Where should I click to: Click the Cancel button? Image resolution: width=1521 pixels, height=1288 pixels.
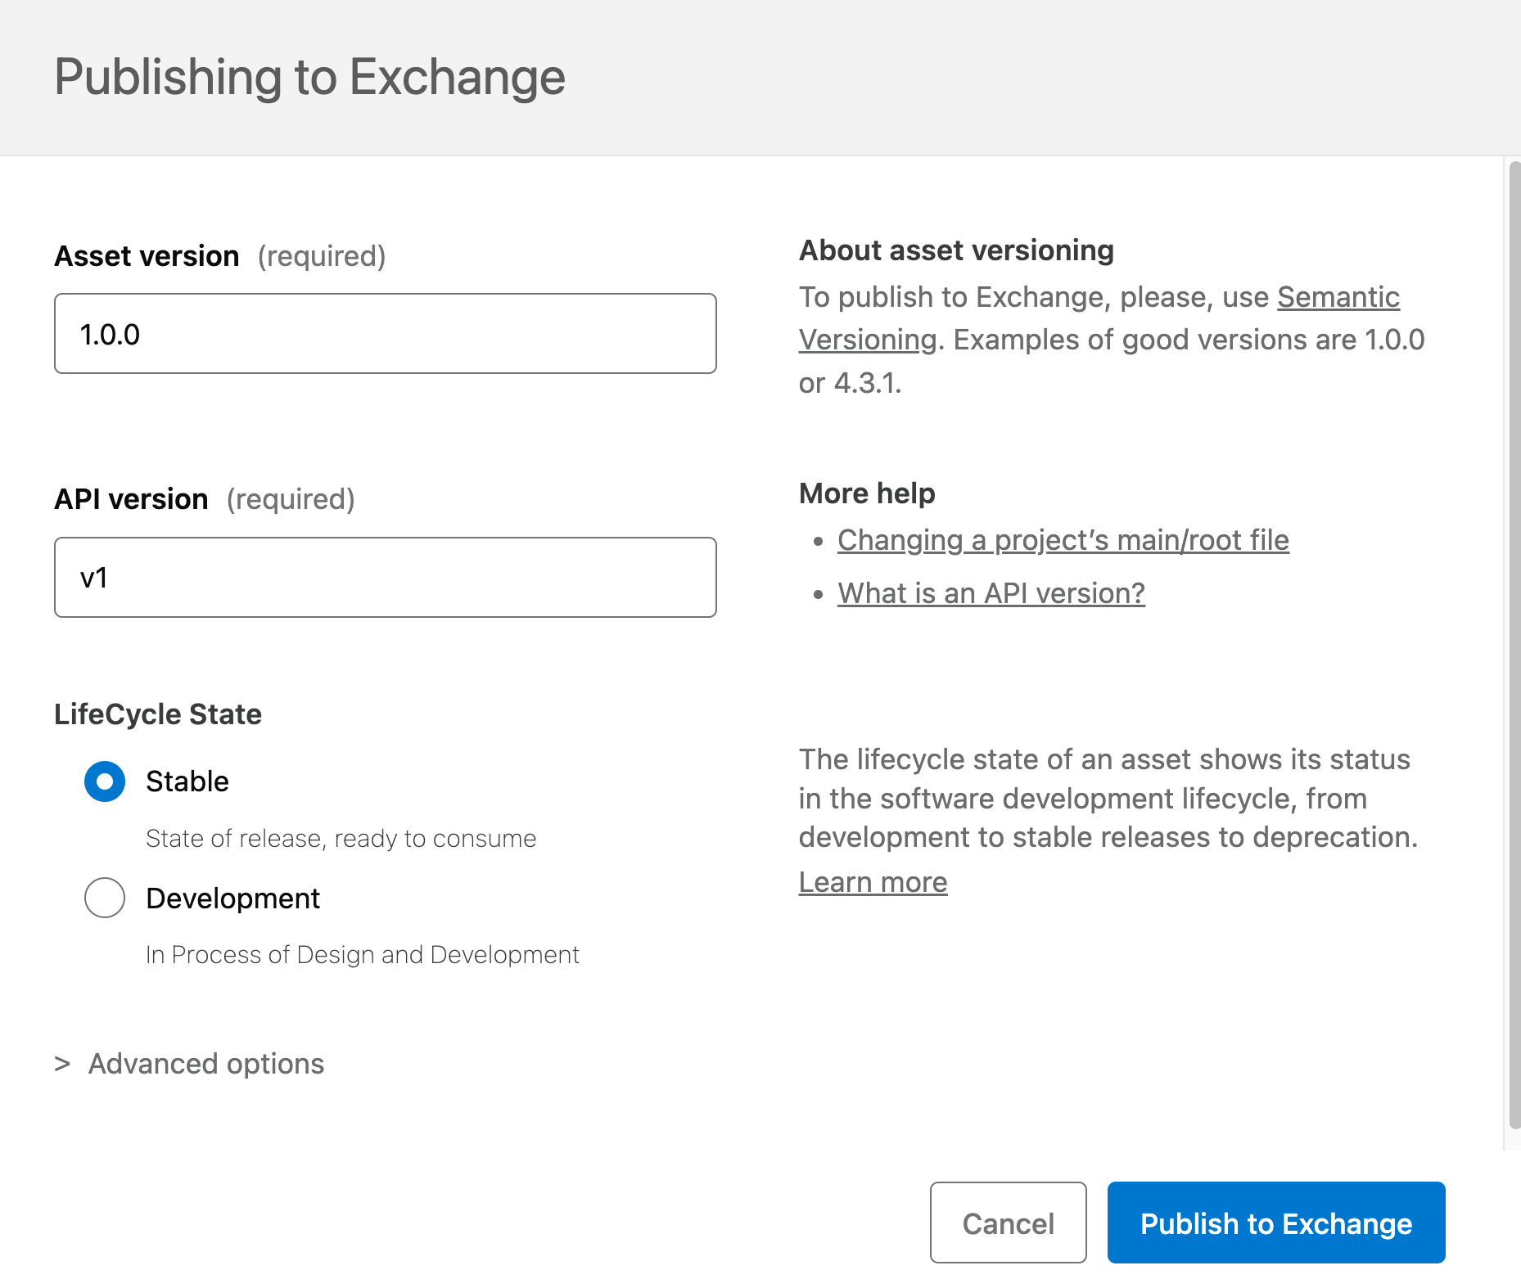1008,1223
